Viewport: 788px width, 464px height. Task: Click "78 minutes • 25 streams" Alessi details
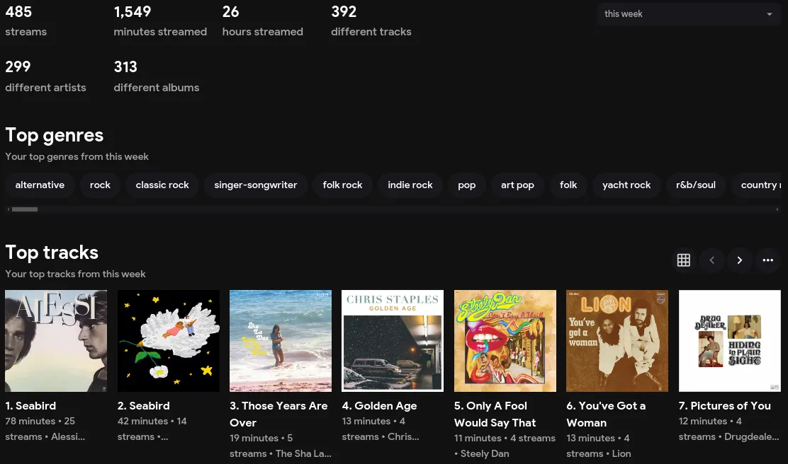(45, 429)
